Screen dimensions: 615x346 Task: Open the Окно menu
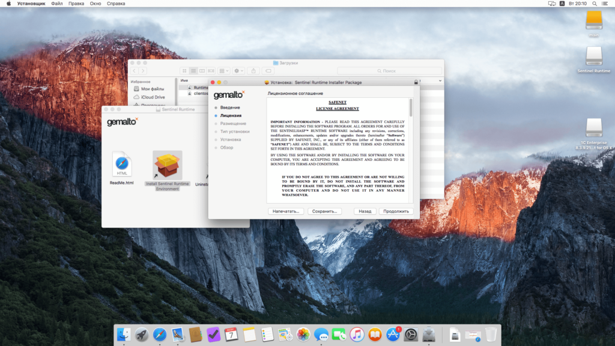click(x=95, y=4)
